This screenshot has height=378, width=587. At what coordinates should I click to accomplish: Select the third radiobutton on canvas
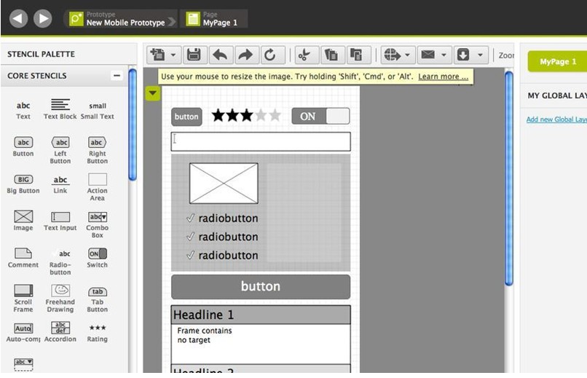[x=221, y=256]
